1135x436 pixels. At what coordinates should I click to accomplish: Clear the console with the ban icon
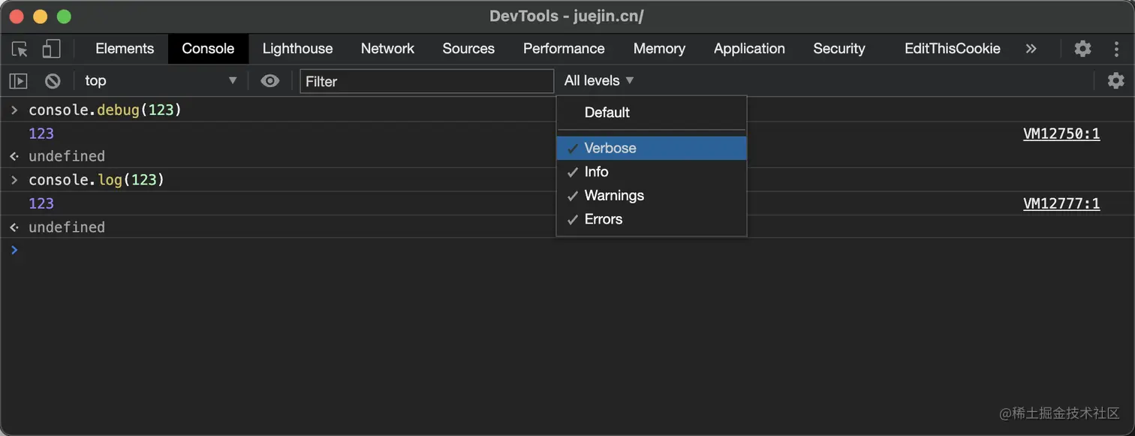click(53, 81)
